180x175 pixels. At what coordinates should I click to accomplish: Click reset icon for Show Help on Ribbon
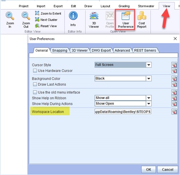point(174,98)
